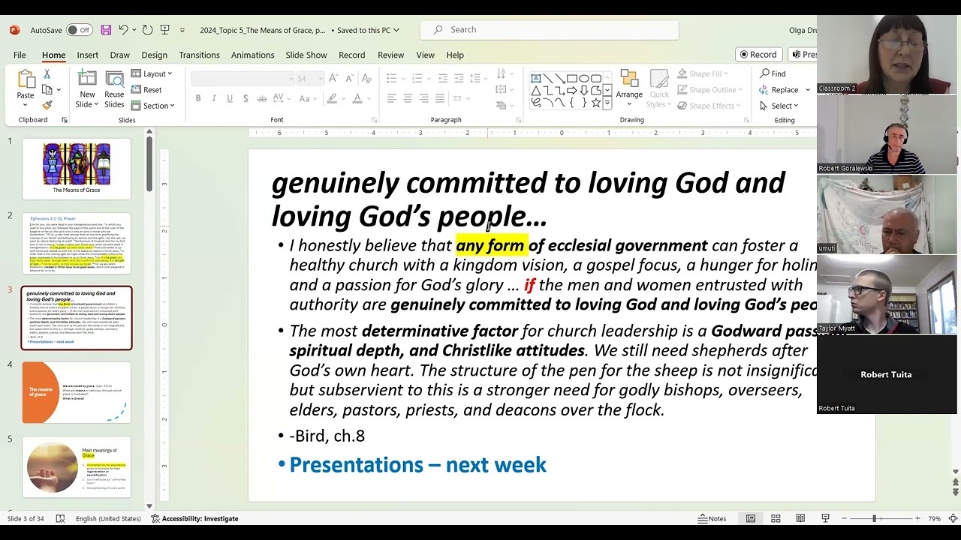The height and width of the screenshot is (540, 961).
Task: Open the Animations tab
Action: point(252,55)
